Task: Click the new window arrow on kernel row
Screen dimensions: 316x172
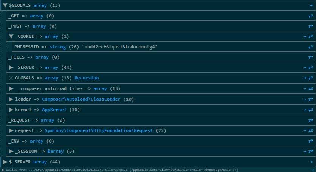Action: pyautogui.click(x=304, y=110)
